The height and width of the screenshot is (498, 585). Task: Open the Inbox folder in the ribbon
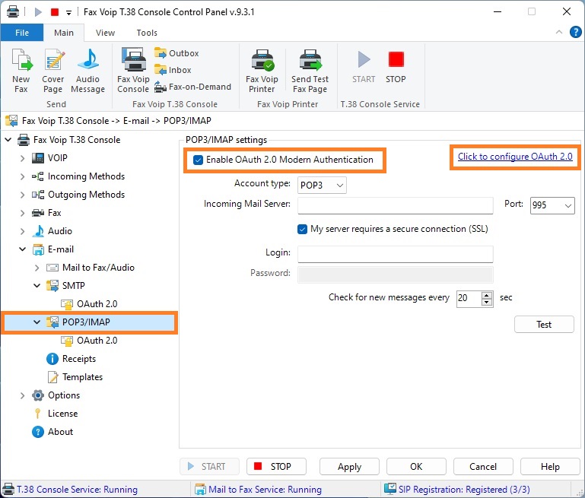tap(173, 70)
